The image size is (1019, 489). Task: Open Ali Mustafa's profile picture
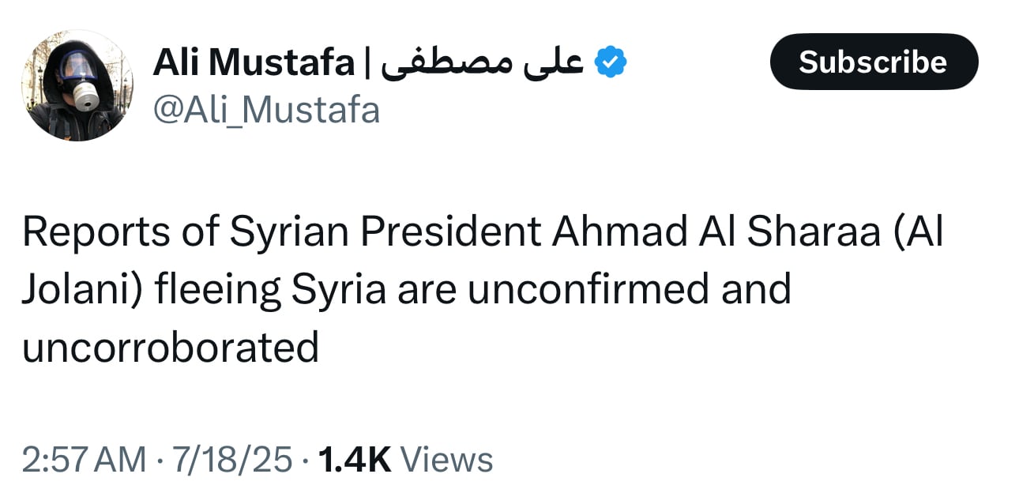[x=77, y=87]
